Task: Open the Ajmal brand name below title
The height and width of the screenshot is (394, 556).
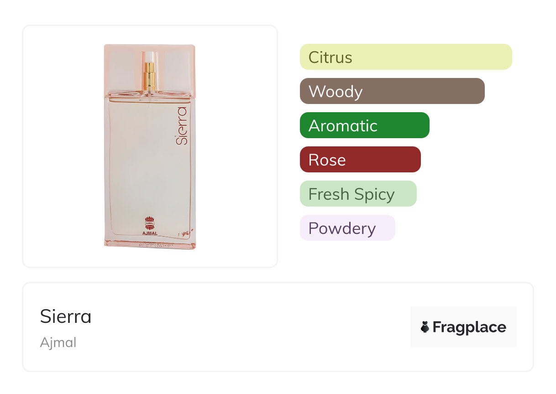Action: click(x=58, y=342)
